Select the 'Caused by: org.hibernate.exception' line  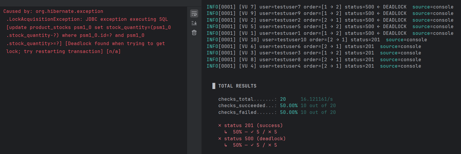pos(53,11)
